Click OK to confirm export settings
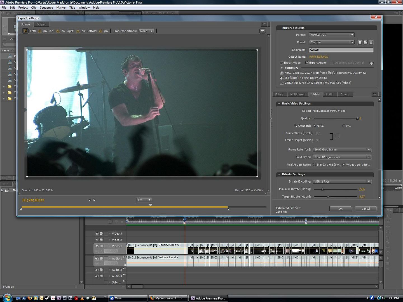 [341, 209]
